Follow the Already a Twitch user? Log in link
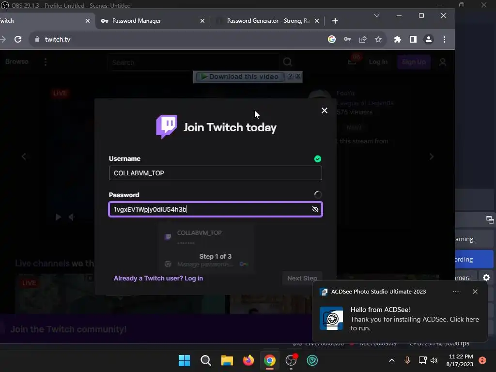 pos(158,278)
